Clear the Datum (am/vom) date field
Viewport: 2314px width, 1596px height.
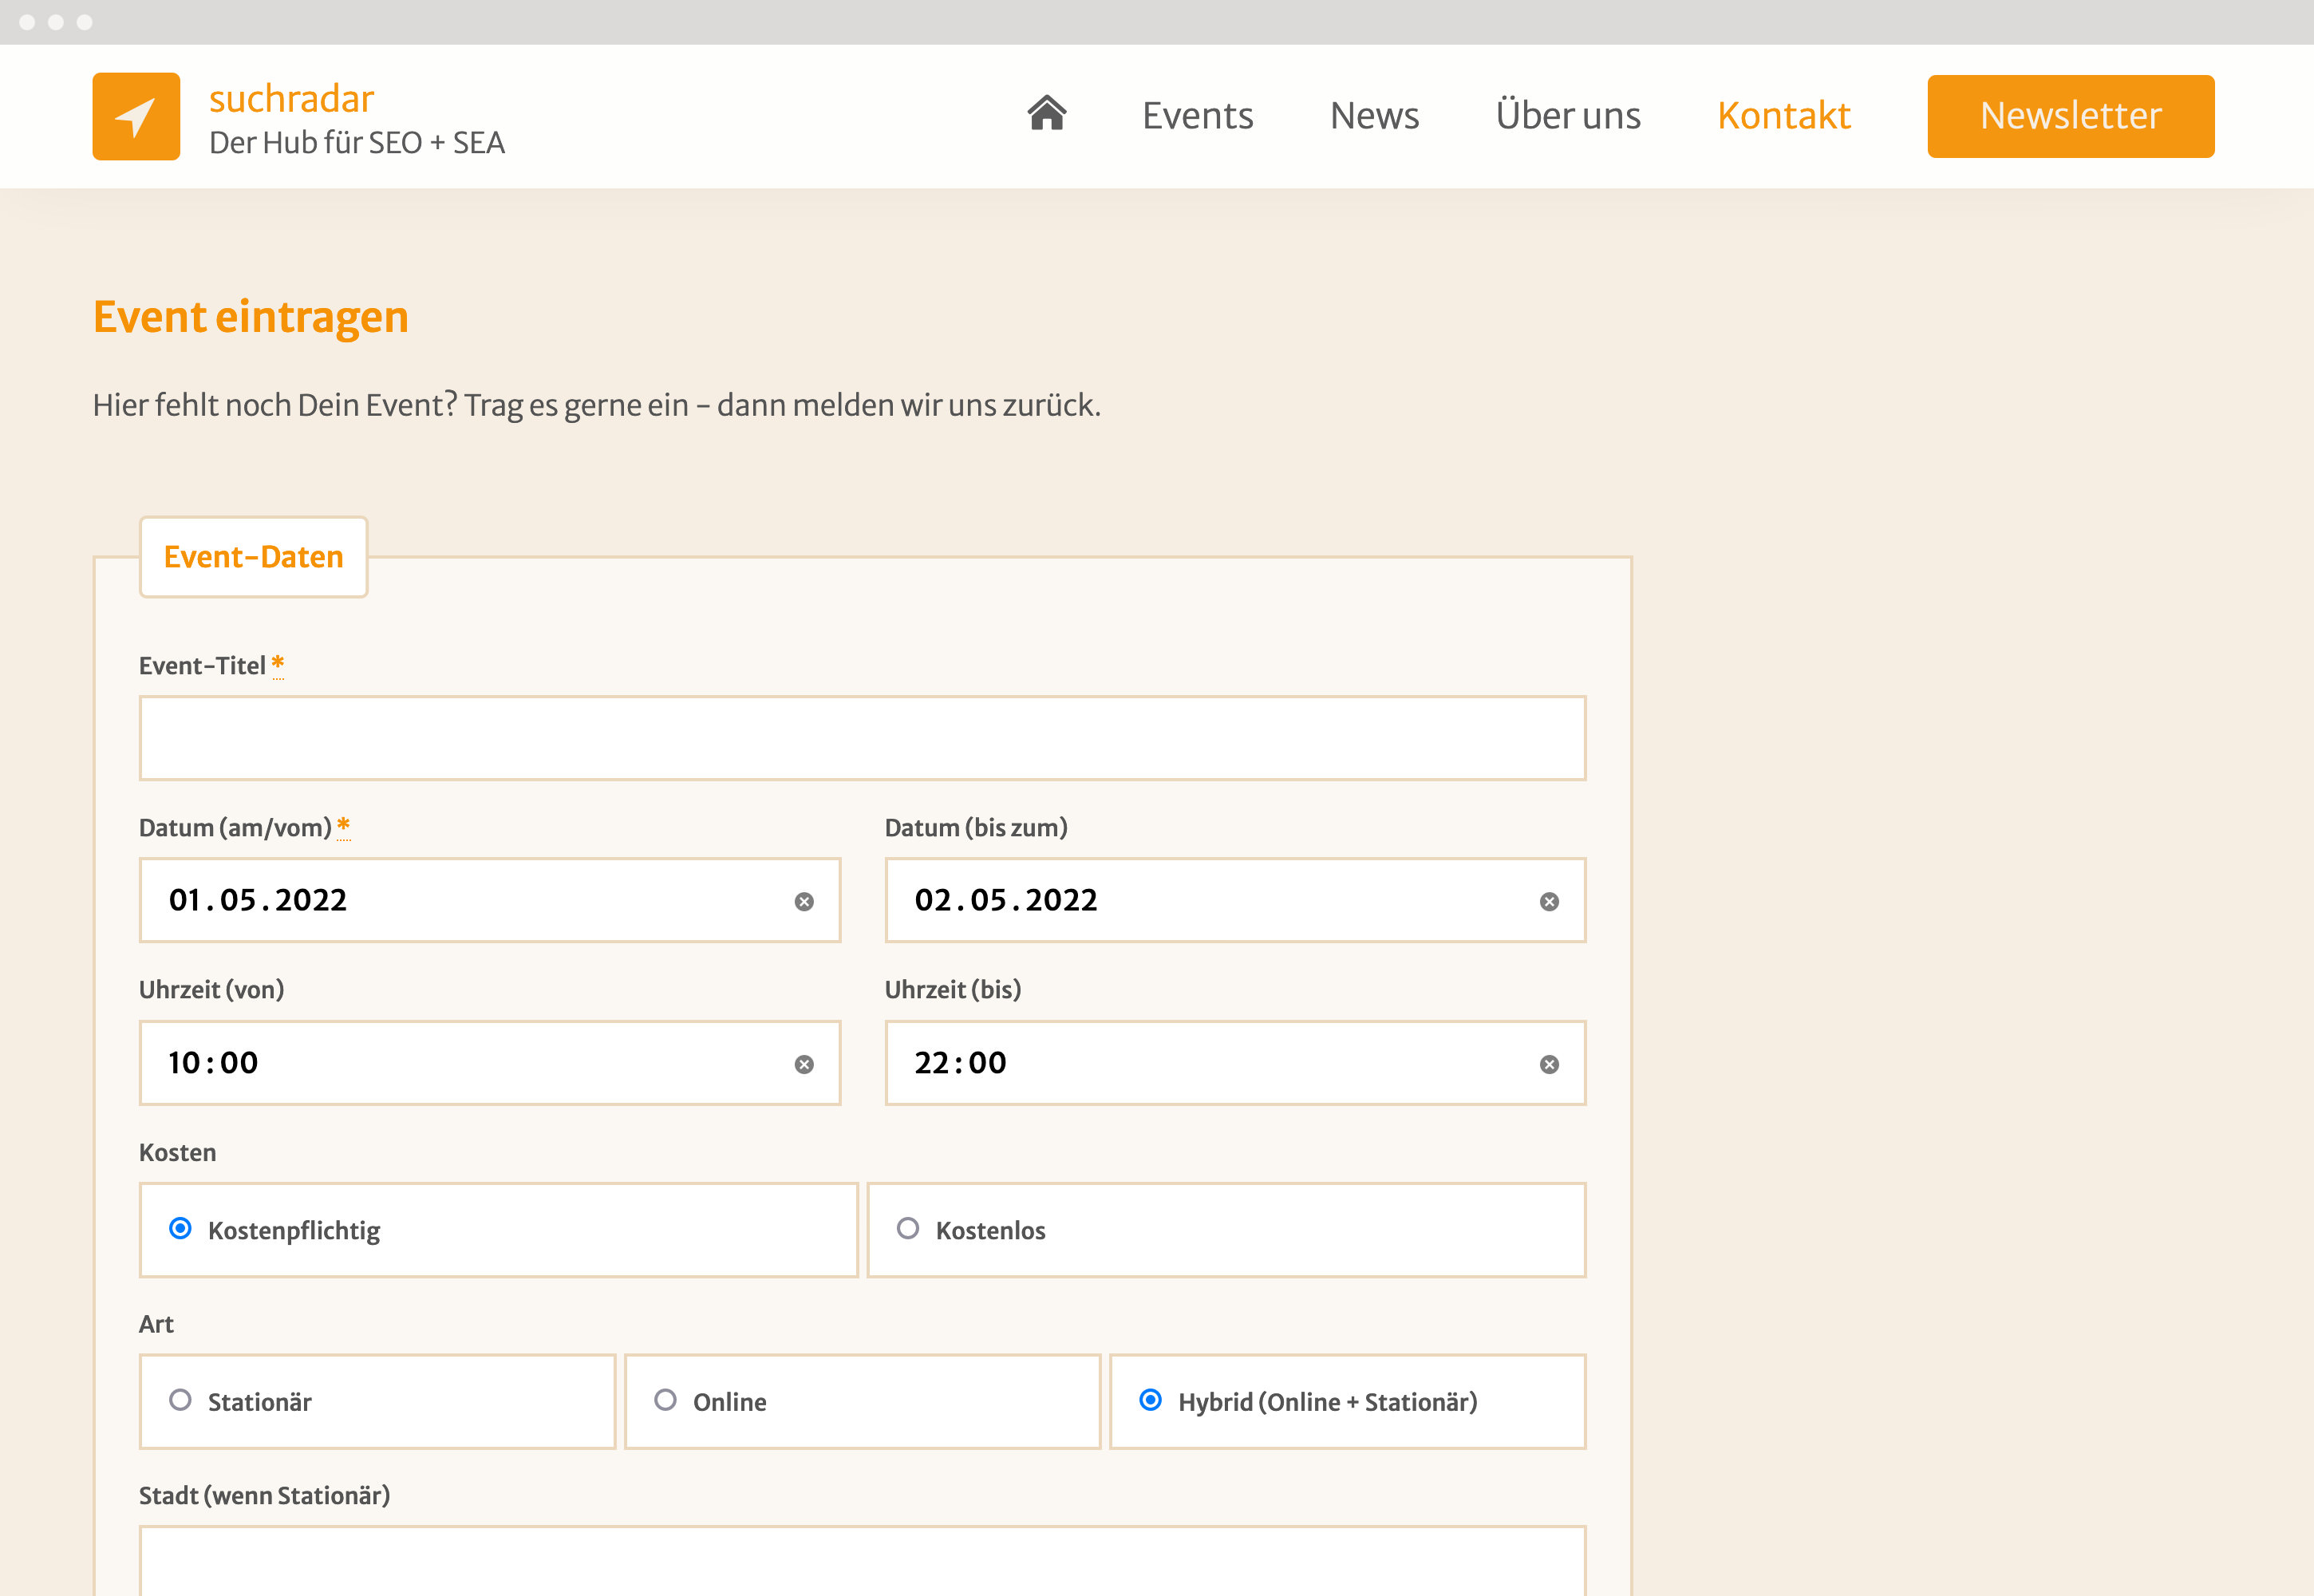(804, 902)
